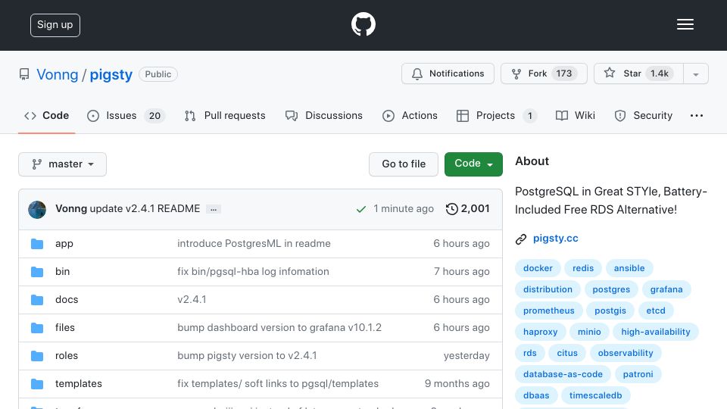Viewport: 727px width, 409px height.
Task: Open the pigsty repository name link
Action: [111, 75]
